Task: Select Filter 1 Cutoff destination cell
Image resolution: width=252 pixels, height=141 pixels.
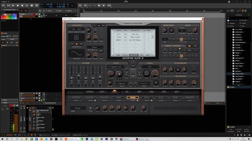Action: click(135, 37)
